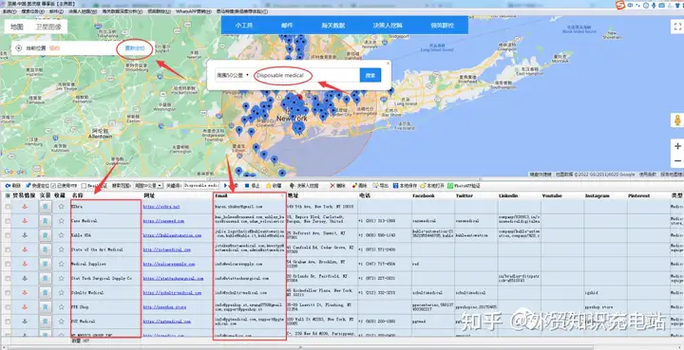This screenshot has height=350, width=684.
Task: Switch to the Satellite imagery (卫星图像) tab
Action: 48,27
